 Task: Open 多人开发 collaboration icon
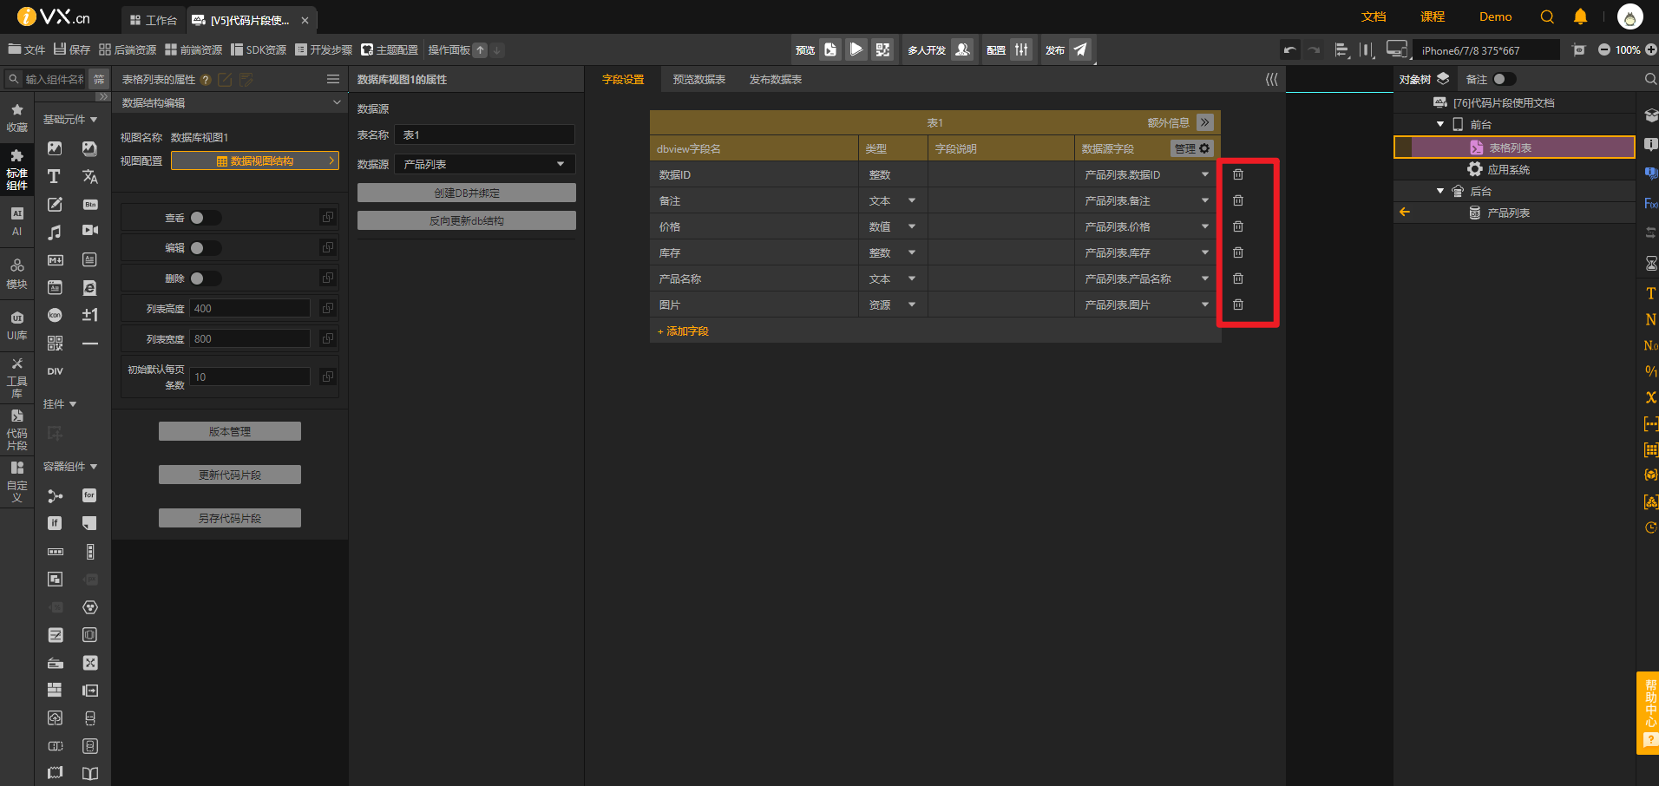tap(962, 49)
